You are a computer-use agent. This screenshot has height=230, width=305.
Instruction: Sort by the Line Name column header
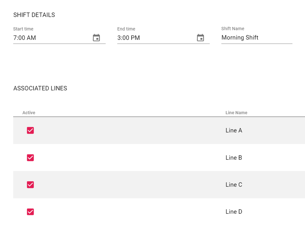click(236, 113)
